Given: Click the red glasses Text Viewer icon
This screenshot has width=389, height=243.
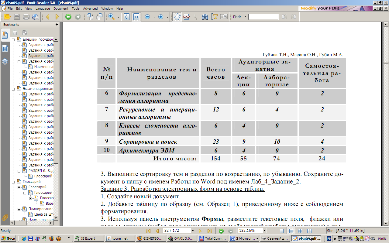Looking at the screenshot, I should 186,17.
